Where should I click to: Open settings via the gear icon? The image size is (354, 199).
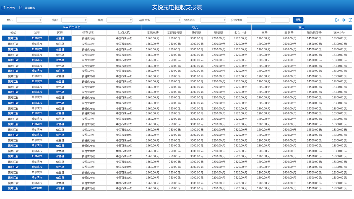click(x=344, y=20)
